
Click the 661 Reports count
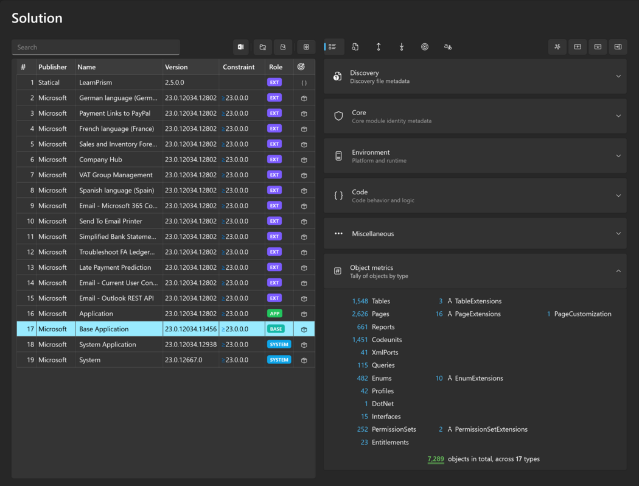362,327
